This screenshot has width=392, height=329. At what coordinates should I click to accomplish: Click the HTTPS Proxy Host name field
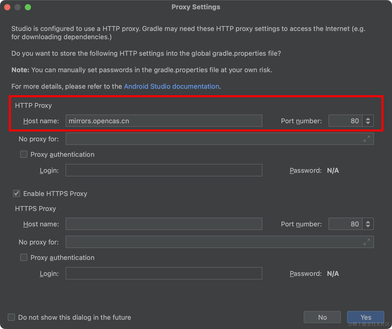[x=164, y=224]
